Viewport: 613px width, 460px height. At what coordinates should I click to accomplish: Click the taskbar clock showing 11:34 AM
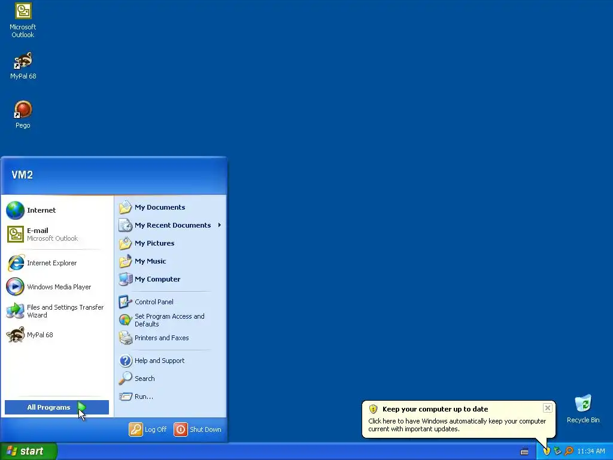(x=591, y=452)
